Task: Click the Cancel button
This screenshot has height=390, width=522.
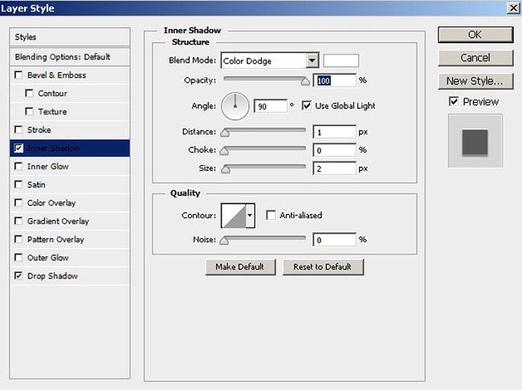Action: pyautogui.click(x=475, y=58)
